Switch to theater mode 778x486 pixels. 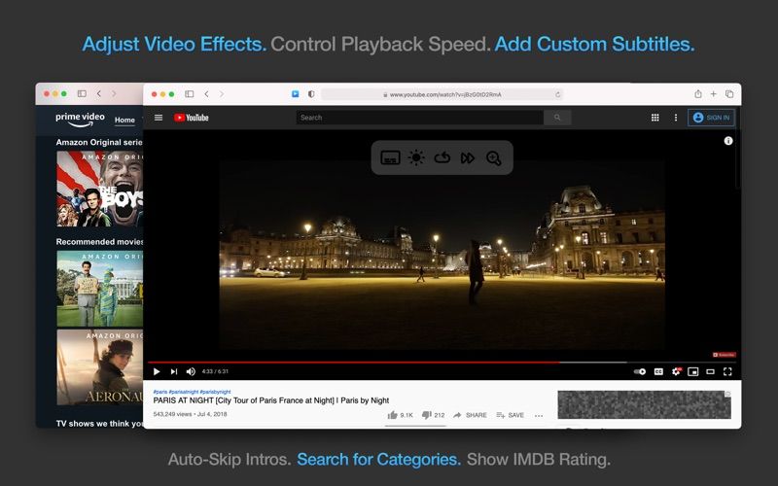click(x=711, y=371)
